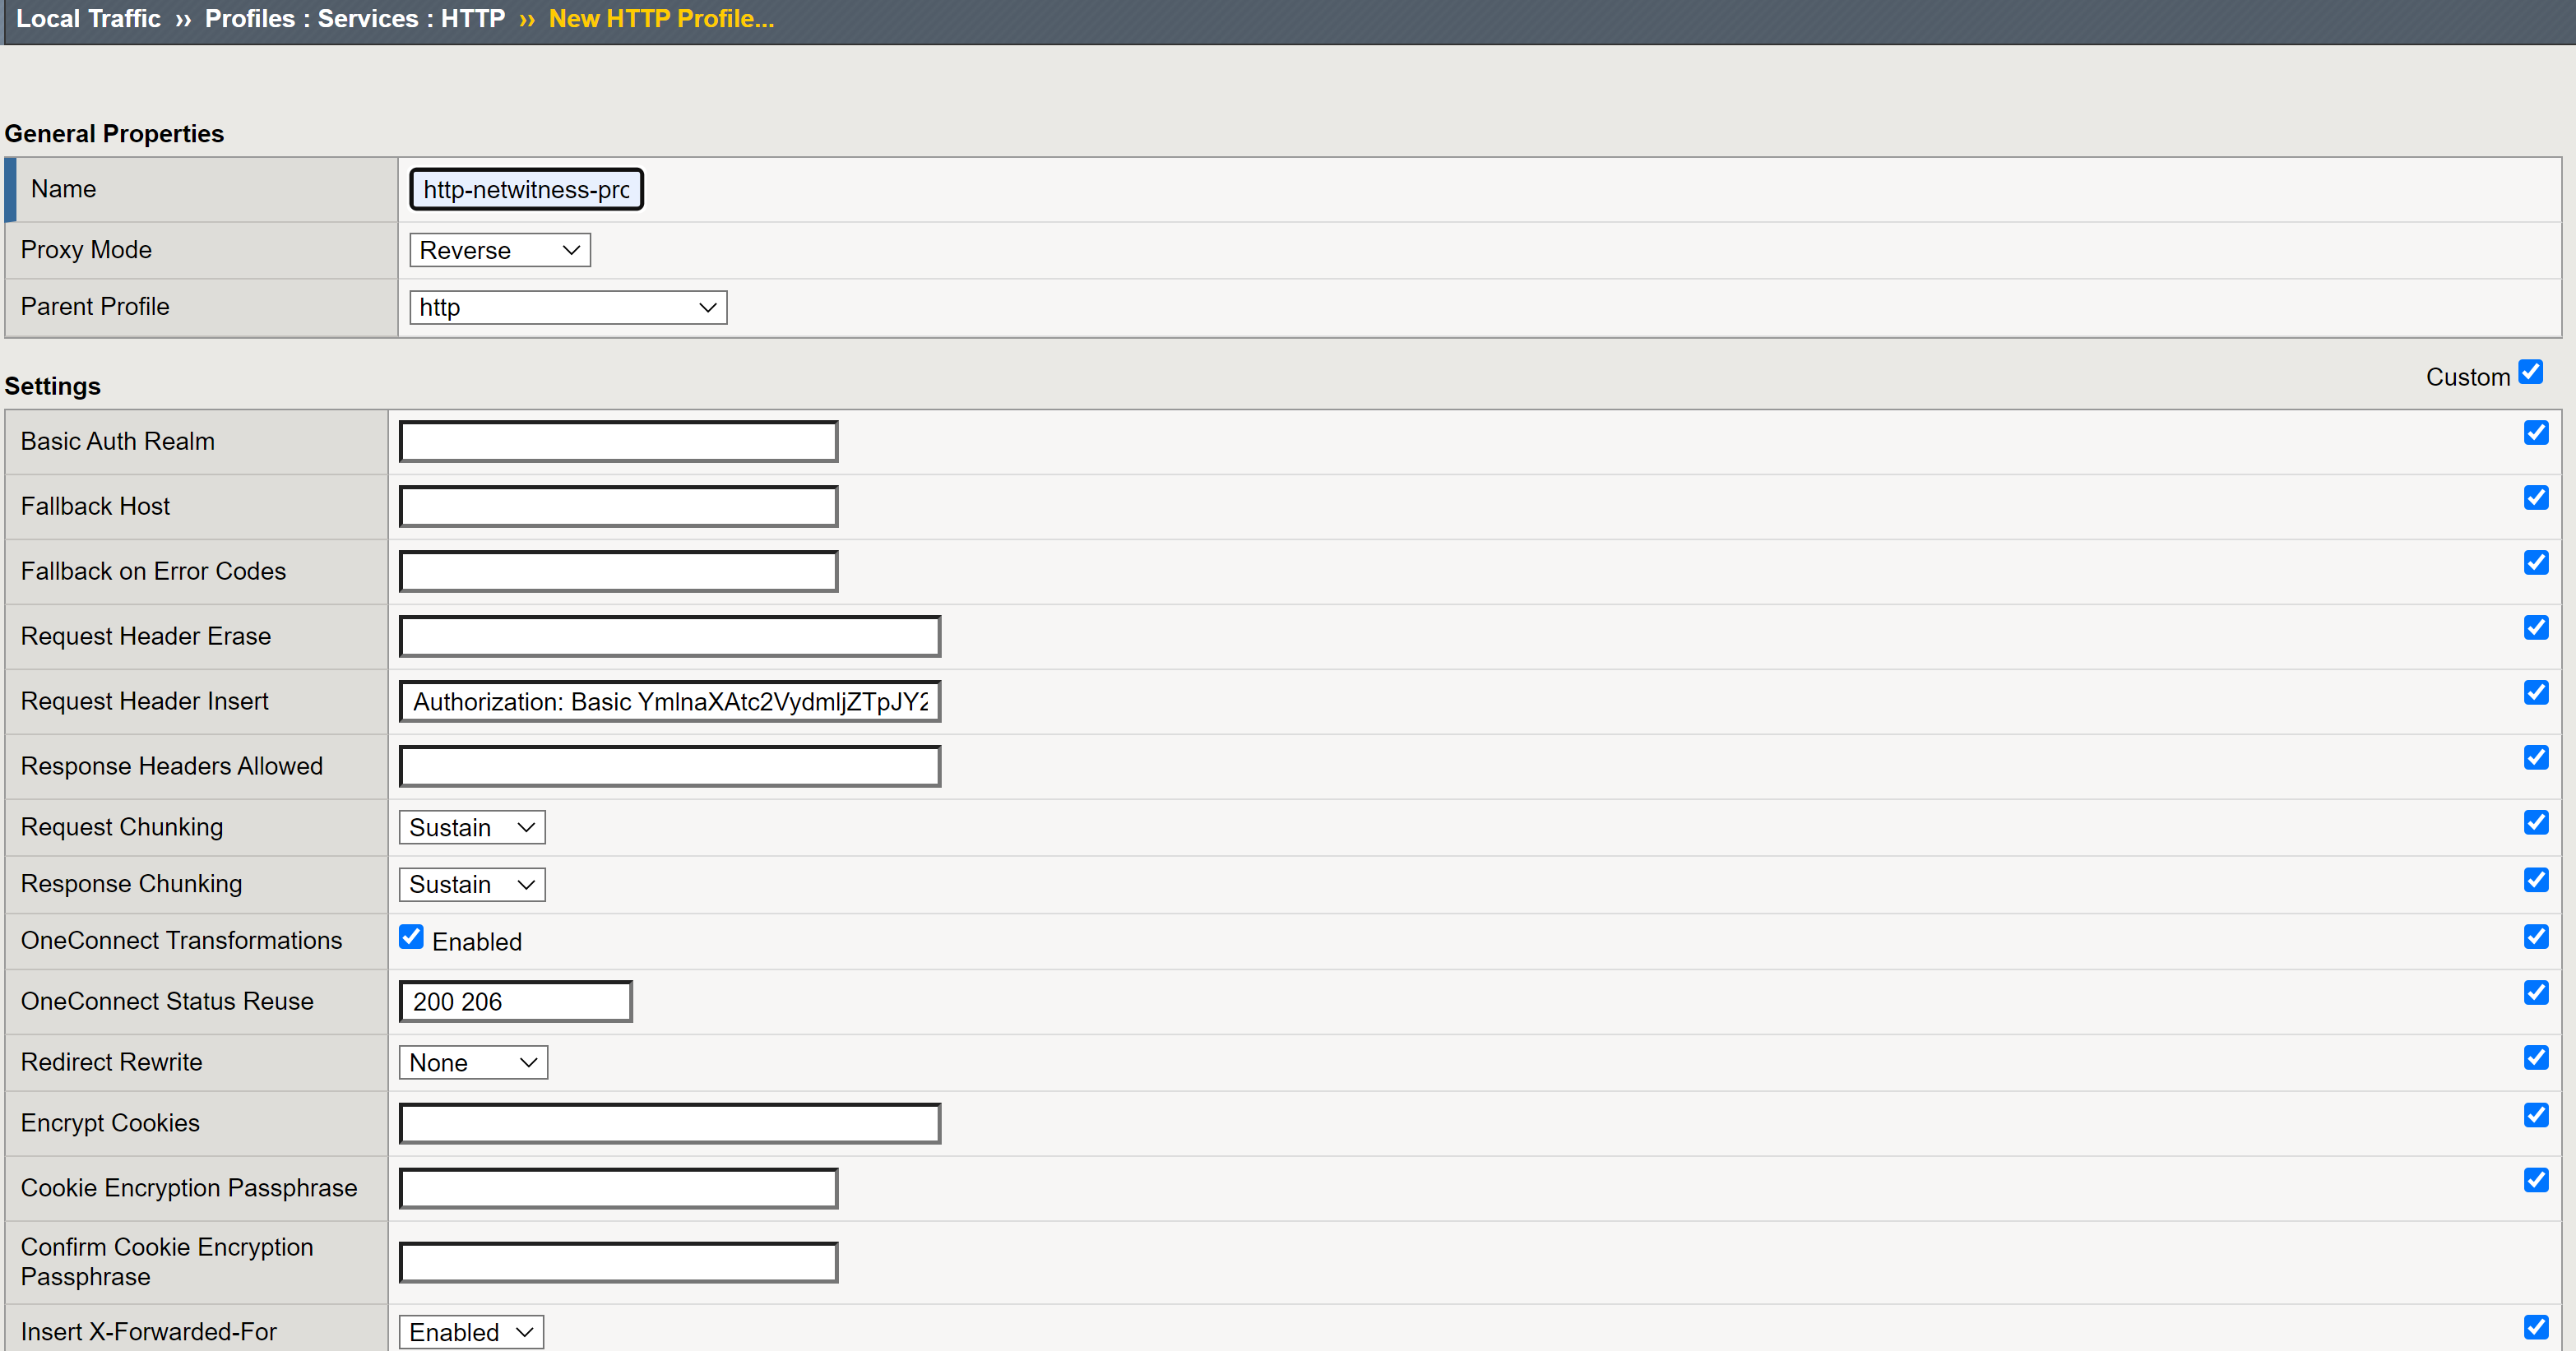The width and height of the screenshot is (2576, 1351).
Task: Click the OneConnect Status Reuse field
Action: tap(515, 1001)
